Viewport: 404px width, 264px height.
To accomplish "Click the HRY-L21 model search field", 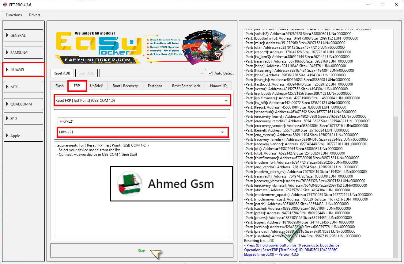I will [x=142, y=121].
